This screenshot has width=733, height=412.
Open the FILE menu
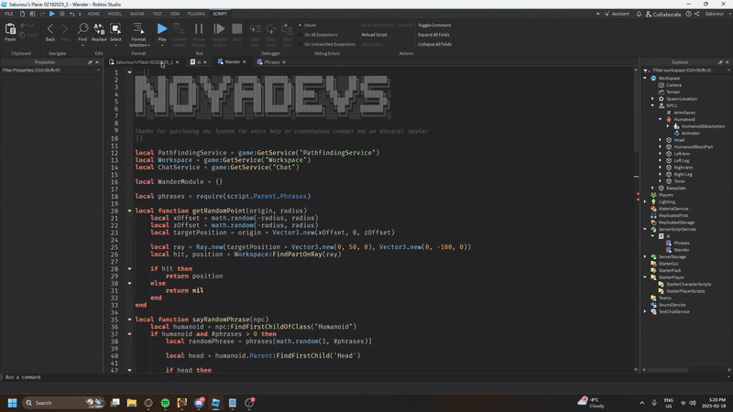pyautogui.click(x=9, y=14)
